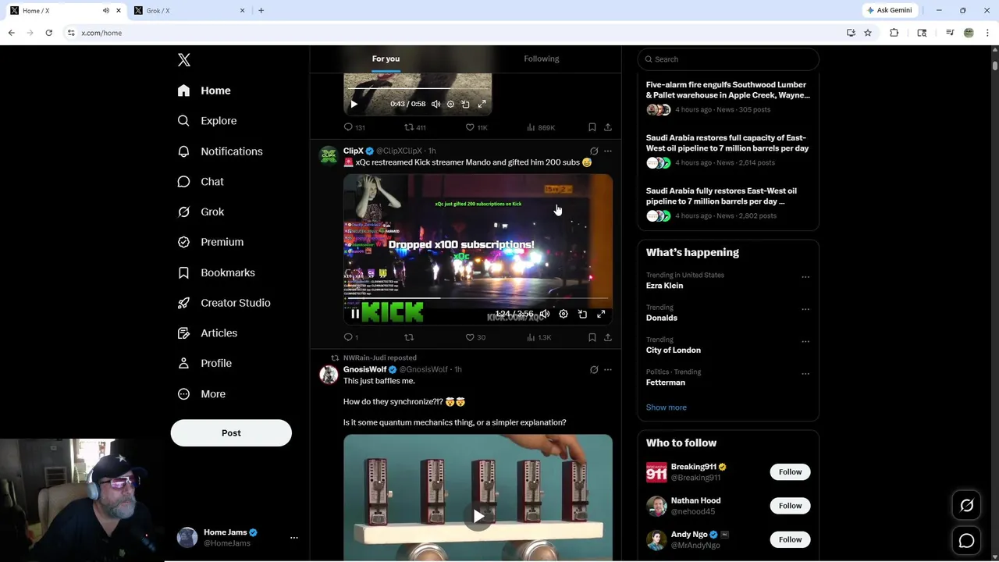
Task: Expand the More menu in the sidebar
Action: pos(201,394)
